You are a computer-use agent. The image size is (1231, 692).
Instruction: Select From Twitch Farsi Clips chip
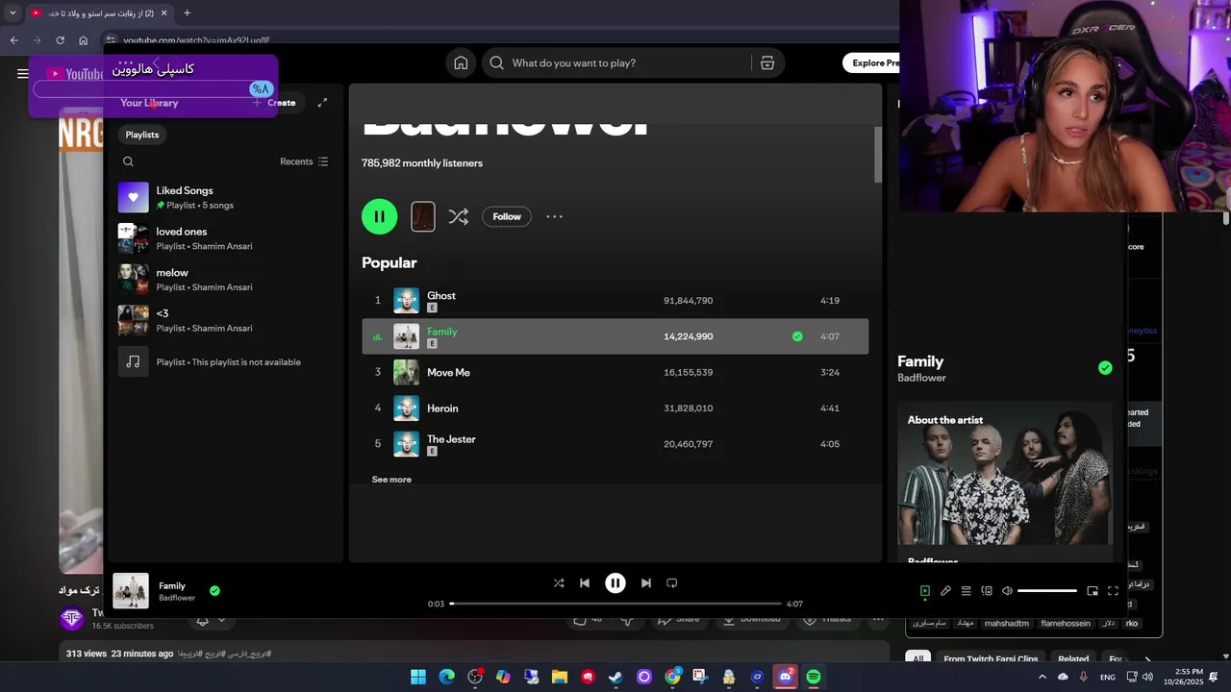[991, 659]
